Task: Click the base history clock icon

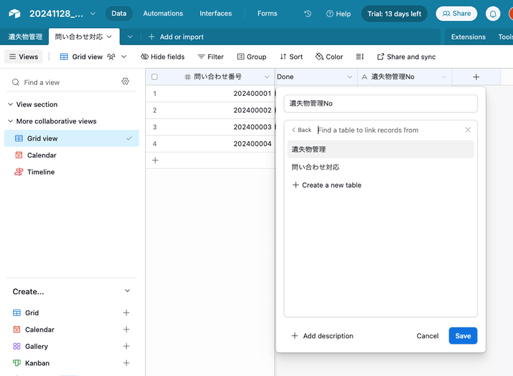Action: (308, 13)
